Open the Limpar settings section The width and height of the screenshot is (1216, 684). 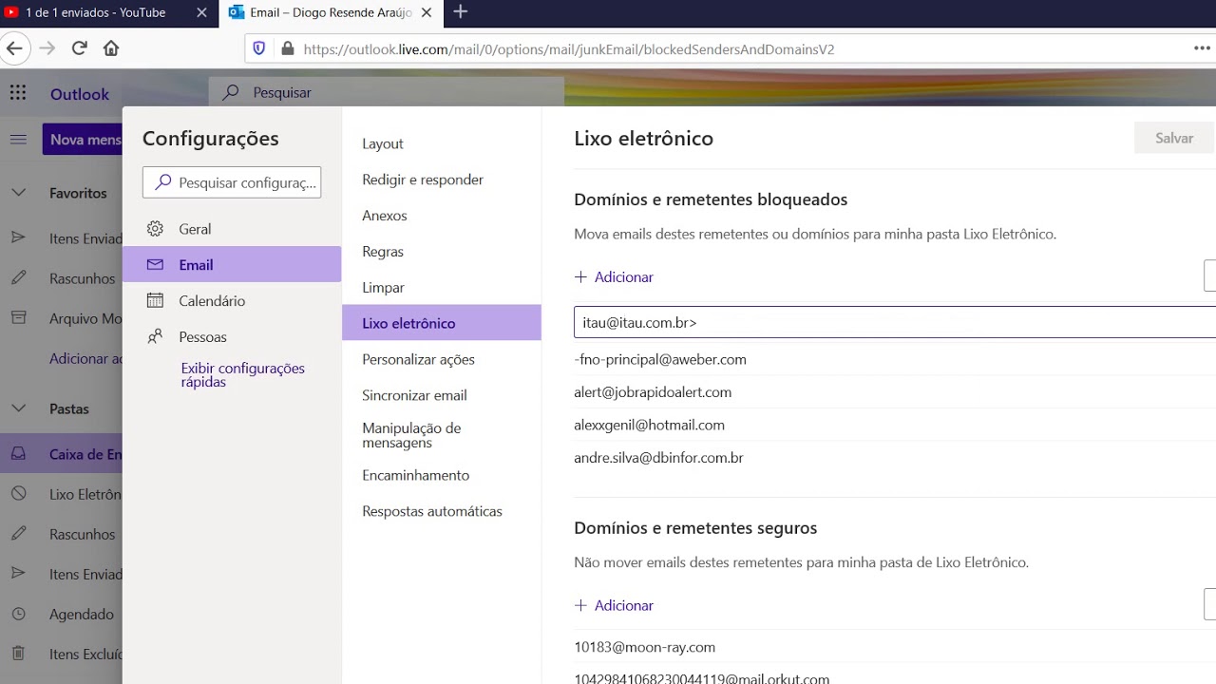(442, 288)
